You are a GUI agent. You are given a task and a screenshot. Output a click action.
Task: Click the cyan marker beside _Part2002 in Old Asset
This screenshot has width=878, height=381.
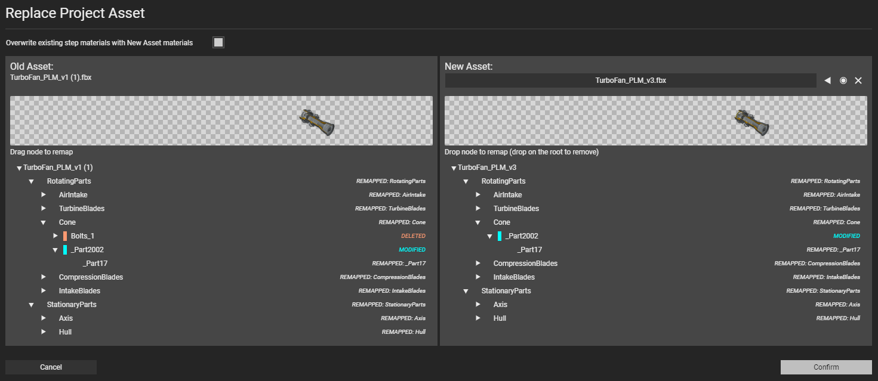click(x=66, y=249)
